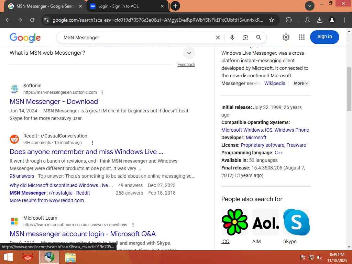Open 96 answers link
This screenshot has height=264, width=352.
tap(22, 176)
